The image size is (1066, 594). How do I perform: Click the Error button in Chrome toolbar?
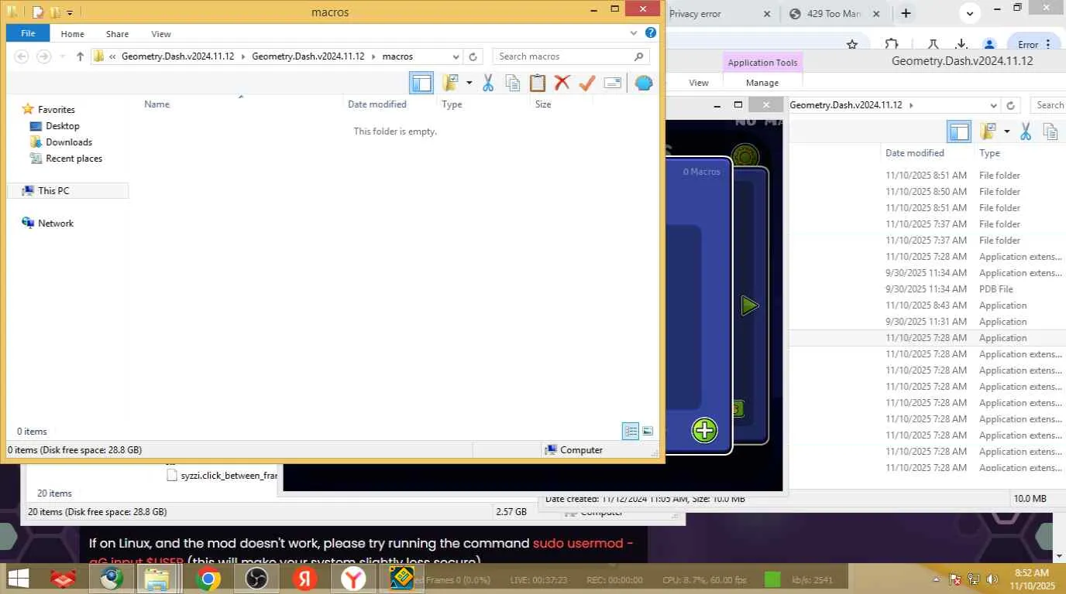1034,45
